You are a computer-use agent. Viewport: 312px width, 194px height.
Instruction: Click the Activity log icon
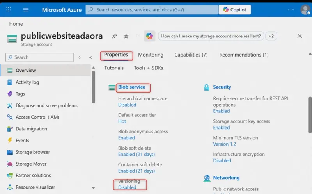pyautogui.click(x=10, y=82)
